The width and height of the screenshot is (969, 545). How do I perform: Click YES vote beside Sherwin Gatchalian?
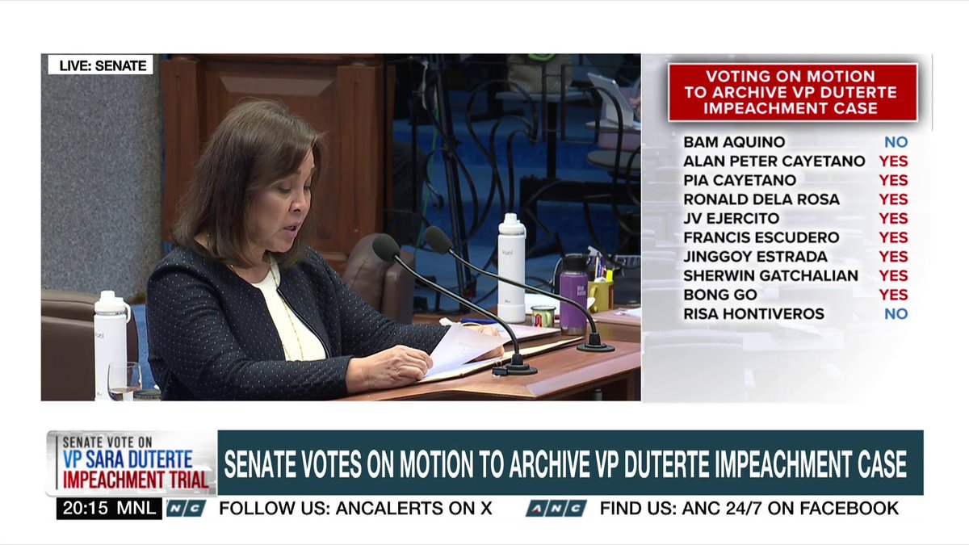(894, 275)
